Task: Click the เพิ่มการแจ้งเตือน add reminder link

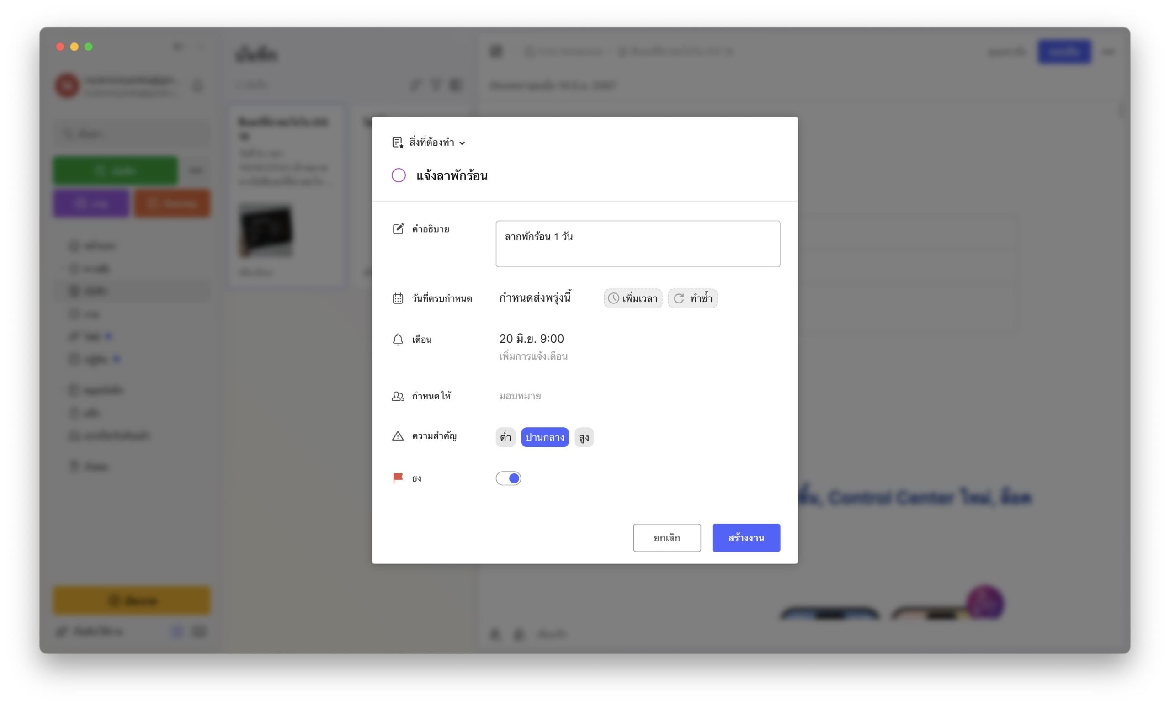Action: [x=533, y=356]
